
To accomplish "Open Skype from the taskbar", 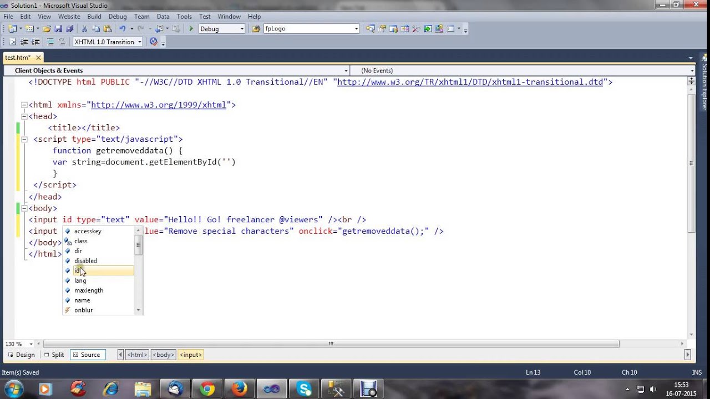I will [304, 389].
